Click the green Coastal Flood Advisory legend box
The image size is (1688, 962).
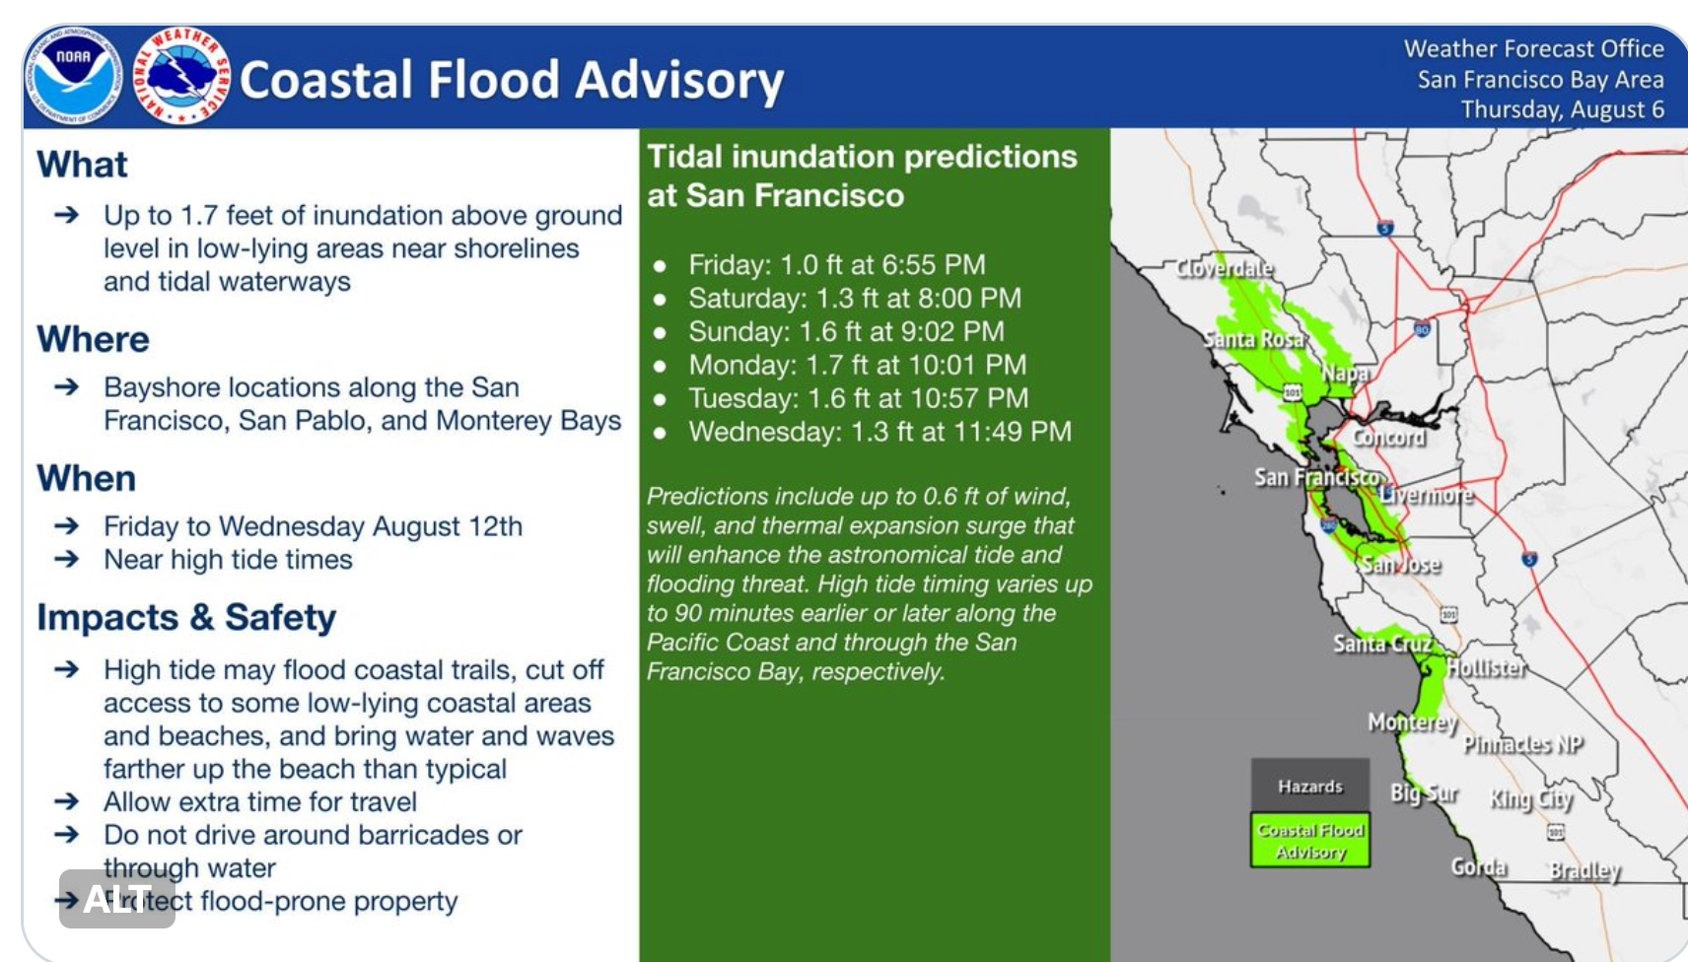click(x=1310, y=840)
